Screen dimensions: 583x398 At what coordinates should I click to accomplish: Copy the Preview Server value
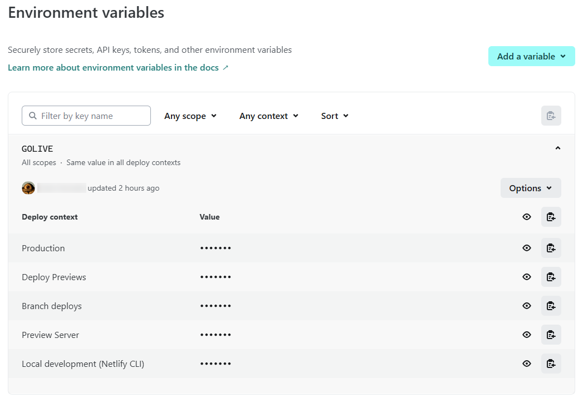[551, 335]
